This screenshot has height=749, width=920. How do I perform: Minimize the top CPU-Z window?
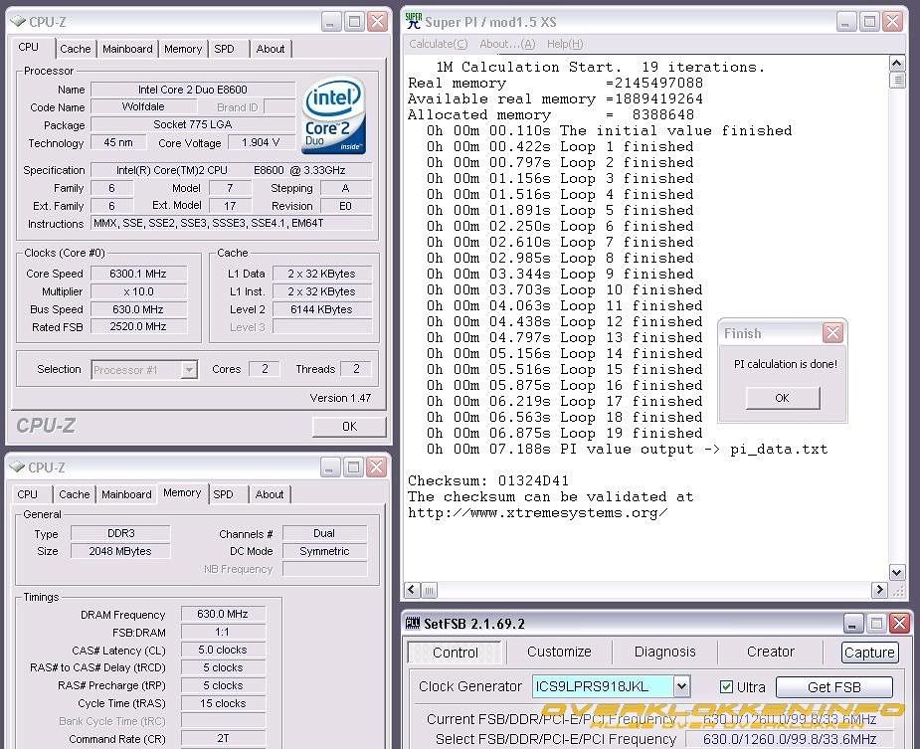pos(331,22)
